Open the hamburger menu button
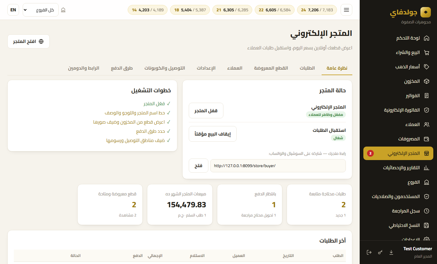Screen dimensions: 437x264 click(346, 10)
